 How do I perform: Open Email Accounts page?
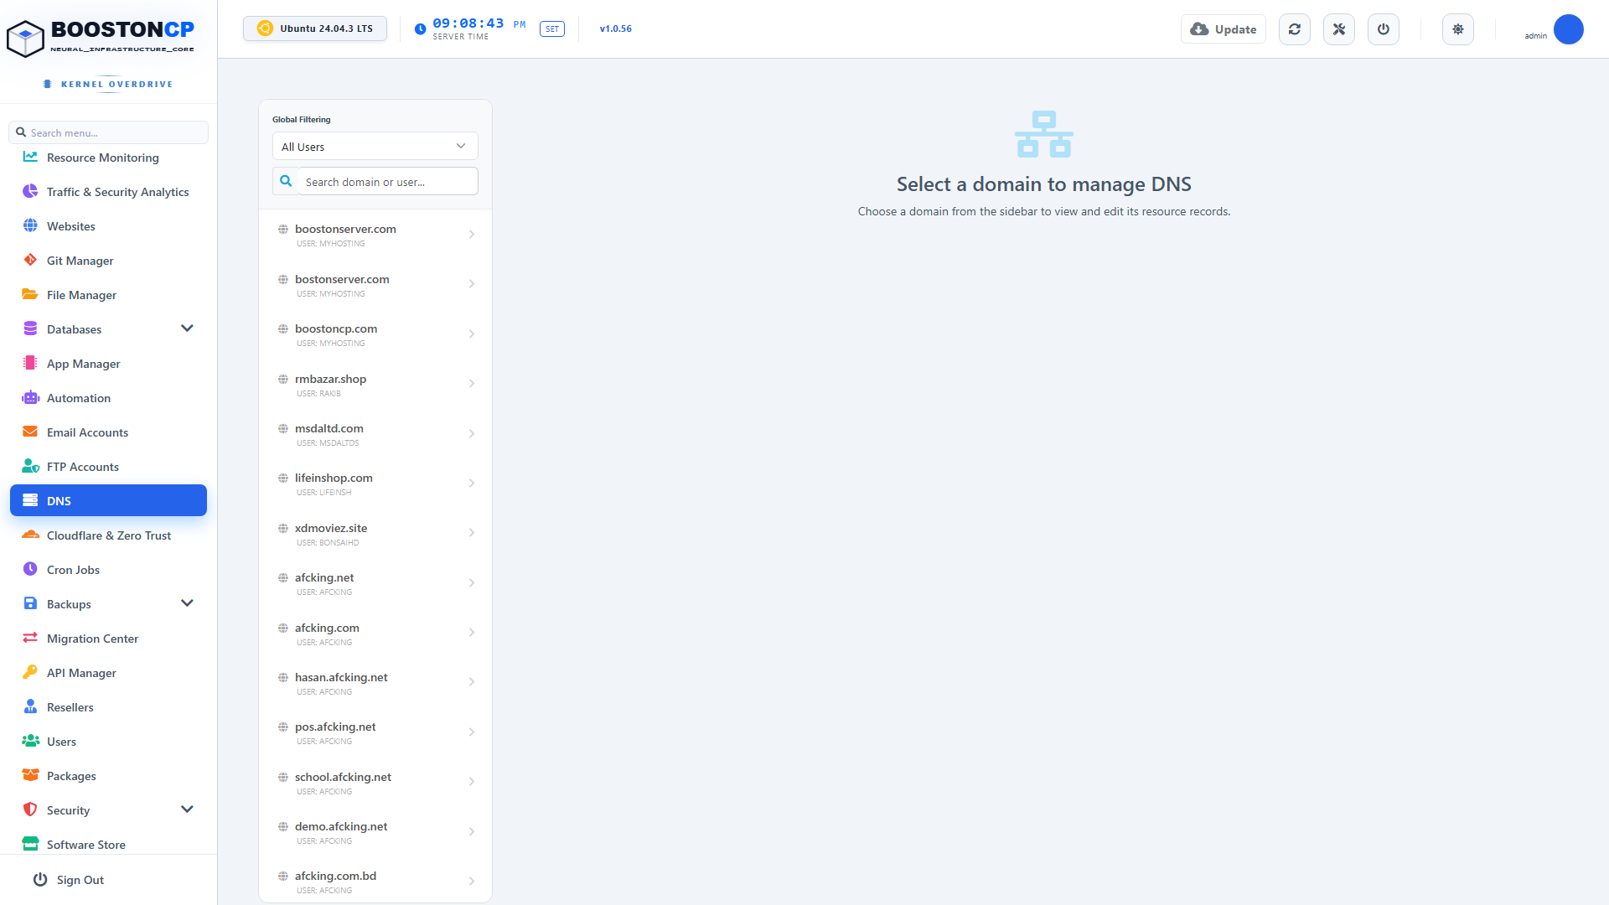pyautogui.click(x=109, y=432)
